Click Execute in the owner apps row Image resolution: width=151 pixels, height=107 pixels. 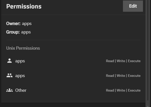[x=134, y=61]
